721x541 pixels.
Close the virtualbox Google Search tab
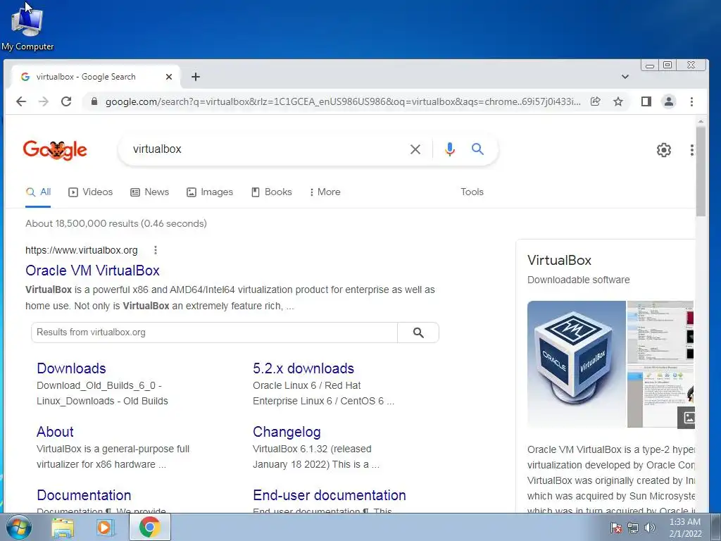coord(169,77)
